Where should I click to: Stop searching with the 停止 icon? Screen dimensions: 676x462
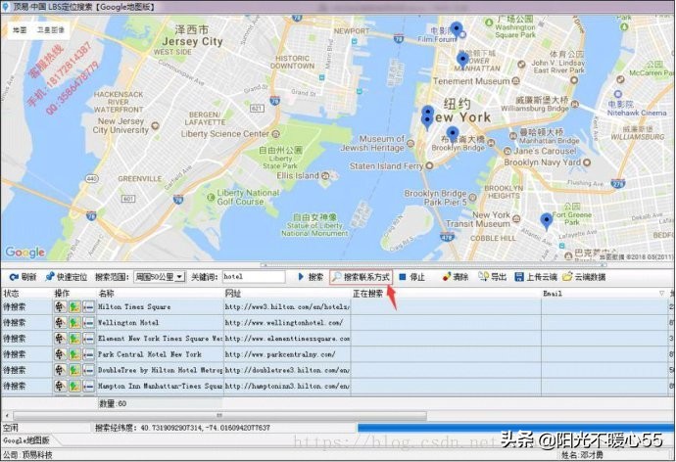(x=403, y=277)
